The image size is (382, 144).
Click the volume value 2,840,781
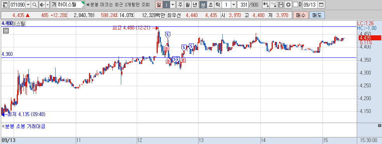84,15
